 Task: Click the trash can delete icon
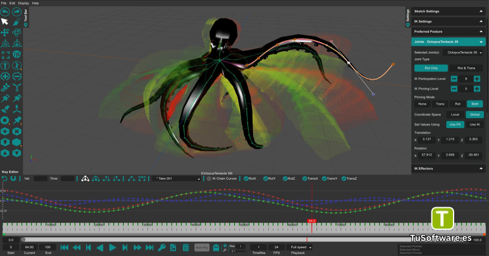point(186,247)
